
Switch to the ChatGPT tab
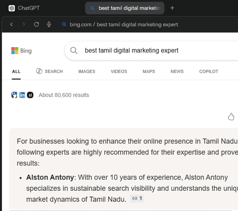point(24,8)
